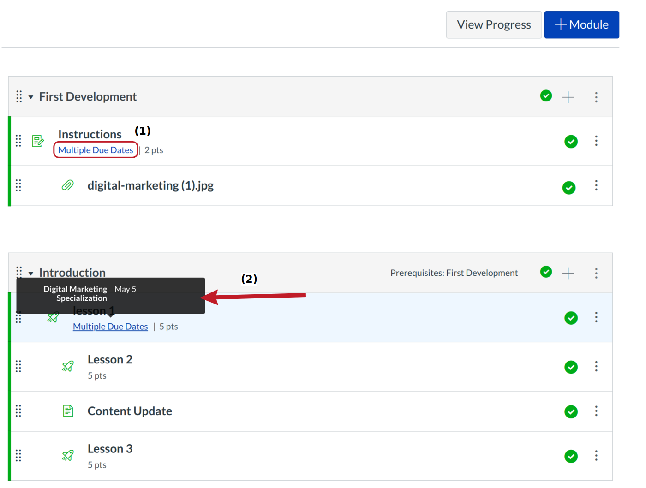646x488 pixels.
Task: Click add item plus in First Development module
Action: pyautogui.click(x=568, y=97)
